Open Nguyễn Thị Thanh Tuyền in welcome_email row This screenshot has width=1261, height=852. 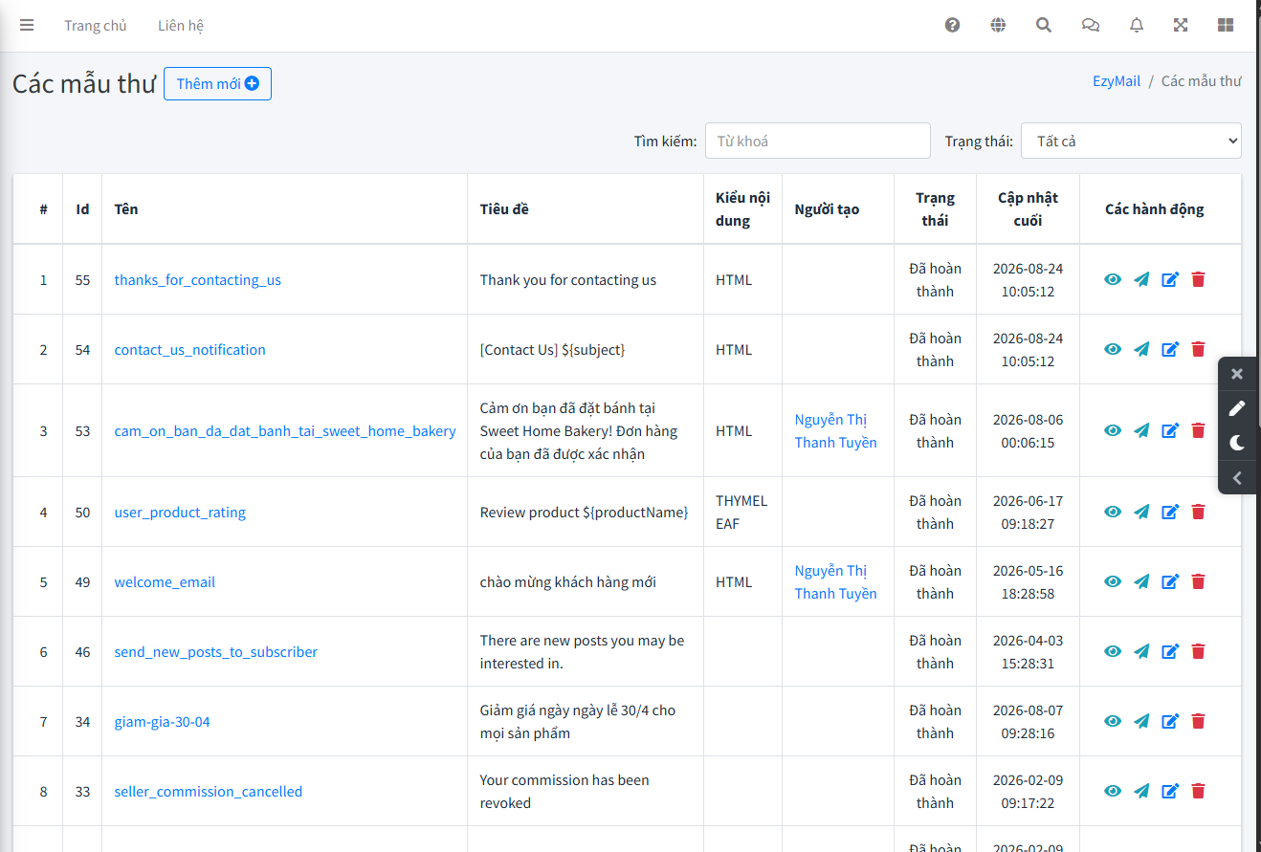click(x=835, y=581)
